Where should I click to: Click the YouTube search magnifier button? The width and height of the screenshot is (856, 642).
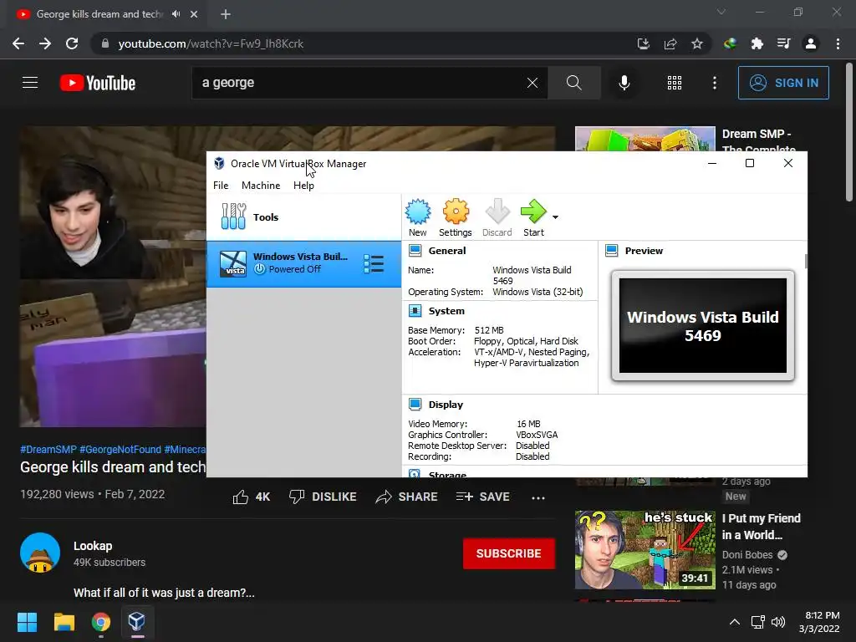click(x=573, y=83)
